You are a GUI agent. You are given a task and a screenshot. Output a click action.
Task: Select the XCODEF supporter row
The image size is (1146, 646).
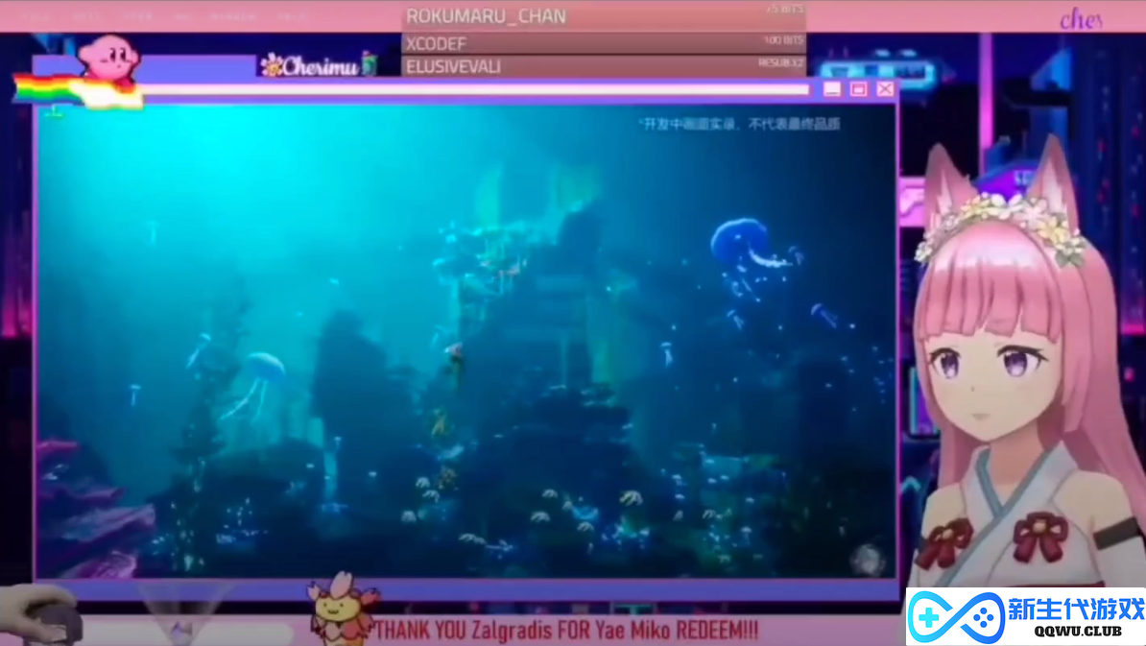604,43
